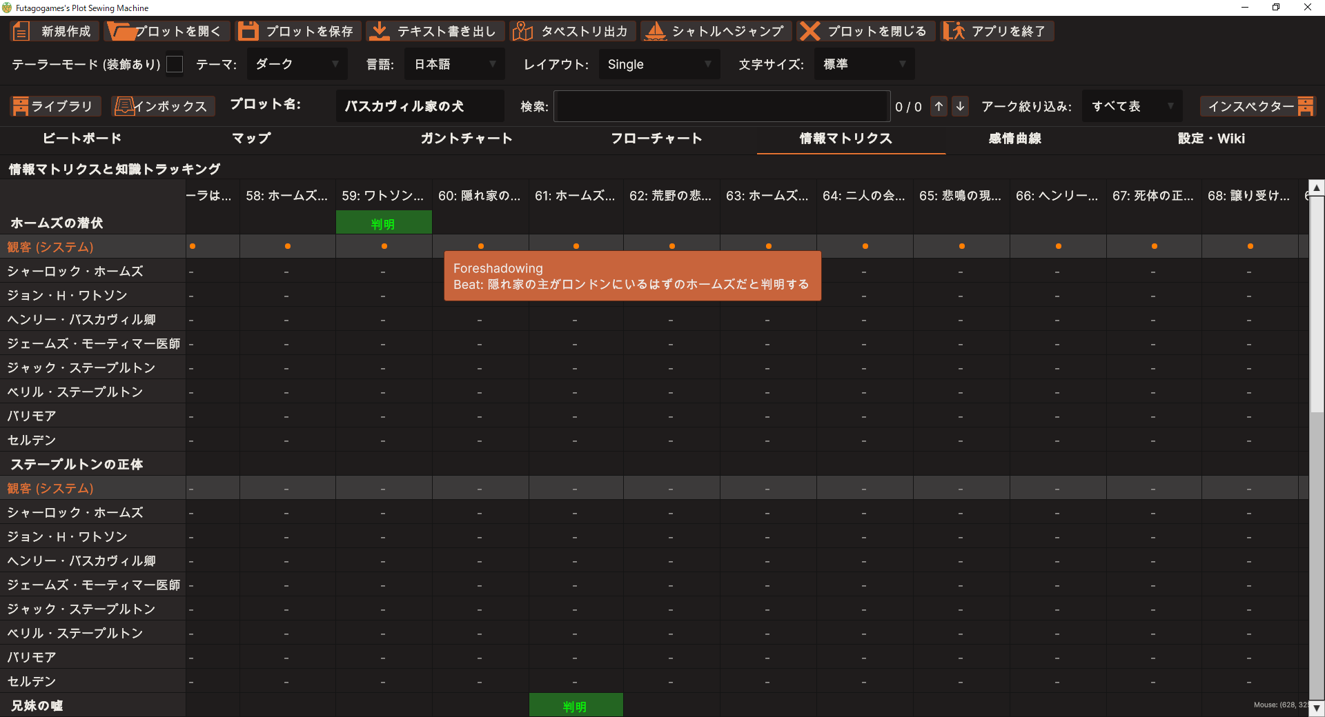Image resolution: width=1325 pixels, height=717 pixels.
Task: Jump to the previous search result arrow
Action: point(939,106)
